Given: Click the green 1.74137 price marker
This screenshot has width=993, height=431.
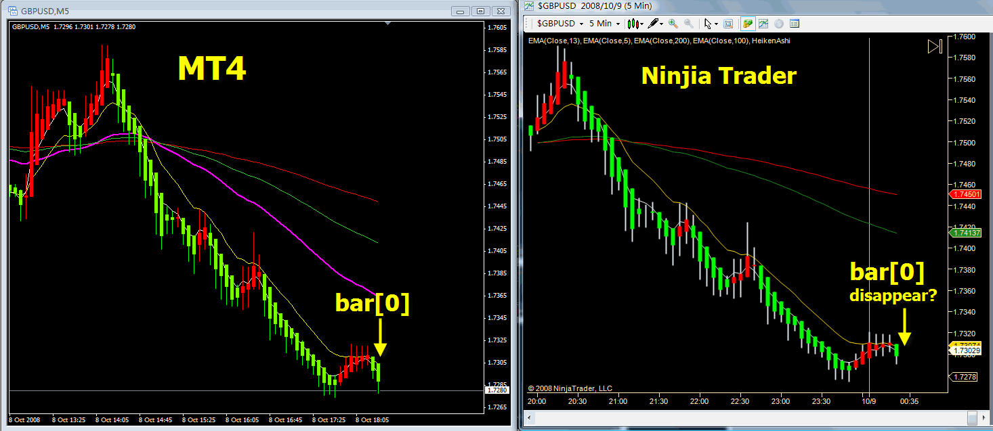Looking at the screenshot, I should (x=964, y=233).
